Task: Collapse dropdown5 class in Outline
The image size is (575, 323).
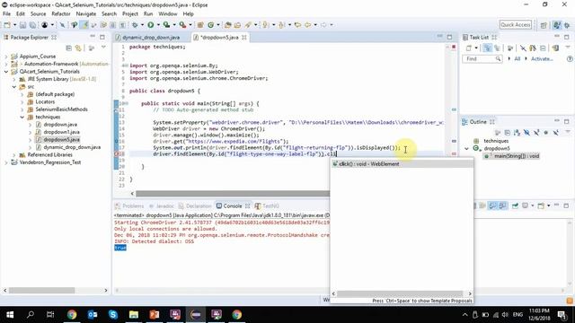Action: point(466,148)
